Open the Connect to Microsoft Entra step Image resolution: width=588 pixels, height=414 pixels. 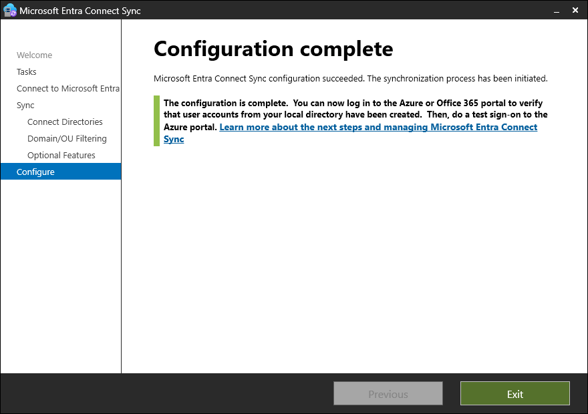coord(68,89)
